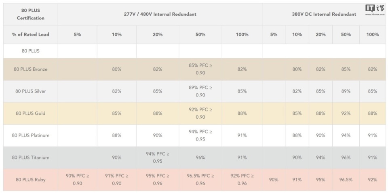Click the 80 PLUS Bronze row label

(x=31, y=69)
